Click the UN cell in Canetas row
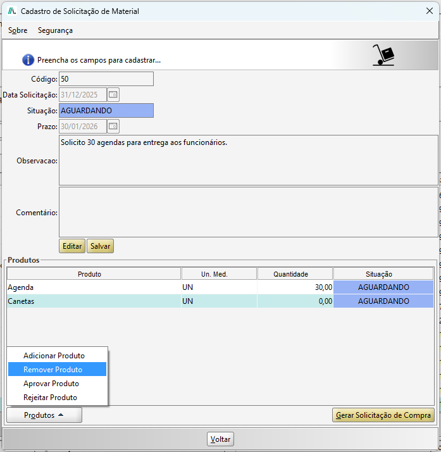The image size is (441, 452). (x=219, y=301)
